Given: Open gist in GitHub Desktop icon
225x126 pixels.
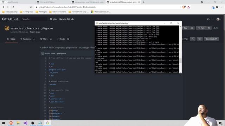Looking at the screenshot, I should coord(200,39).
